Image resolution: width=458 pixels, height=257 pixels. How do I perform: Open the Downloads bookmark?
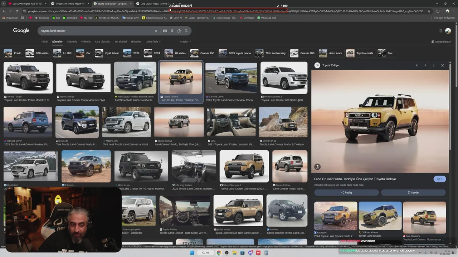pyautogui.click(x=247, y=18)
